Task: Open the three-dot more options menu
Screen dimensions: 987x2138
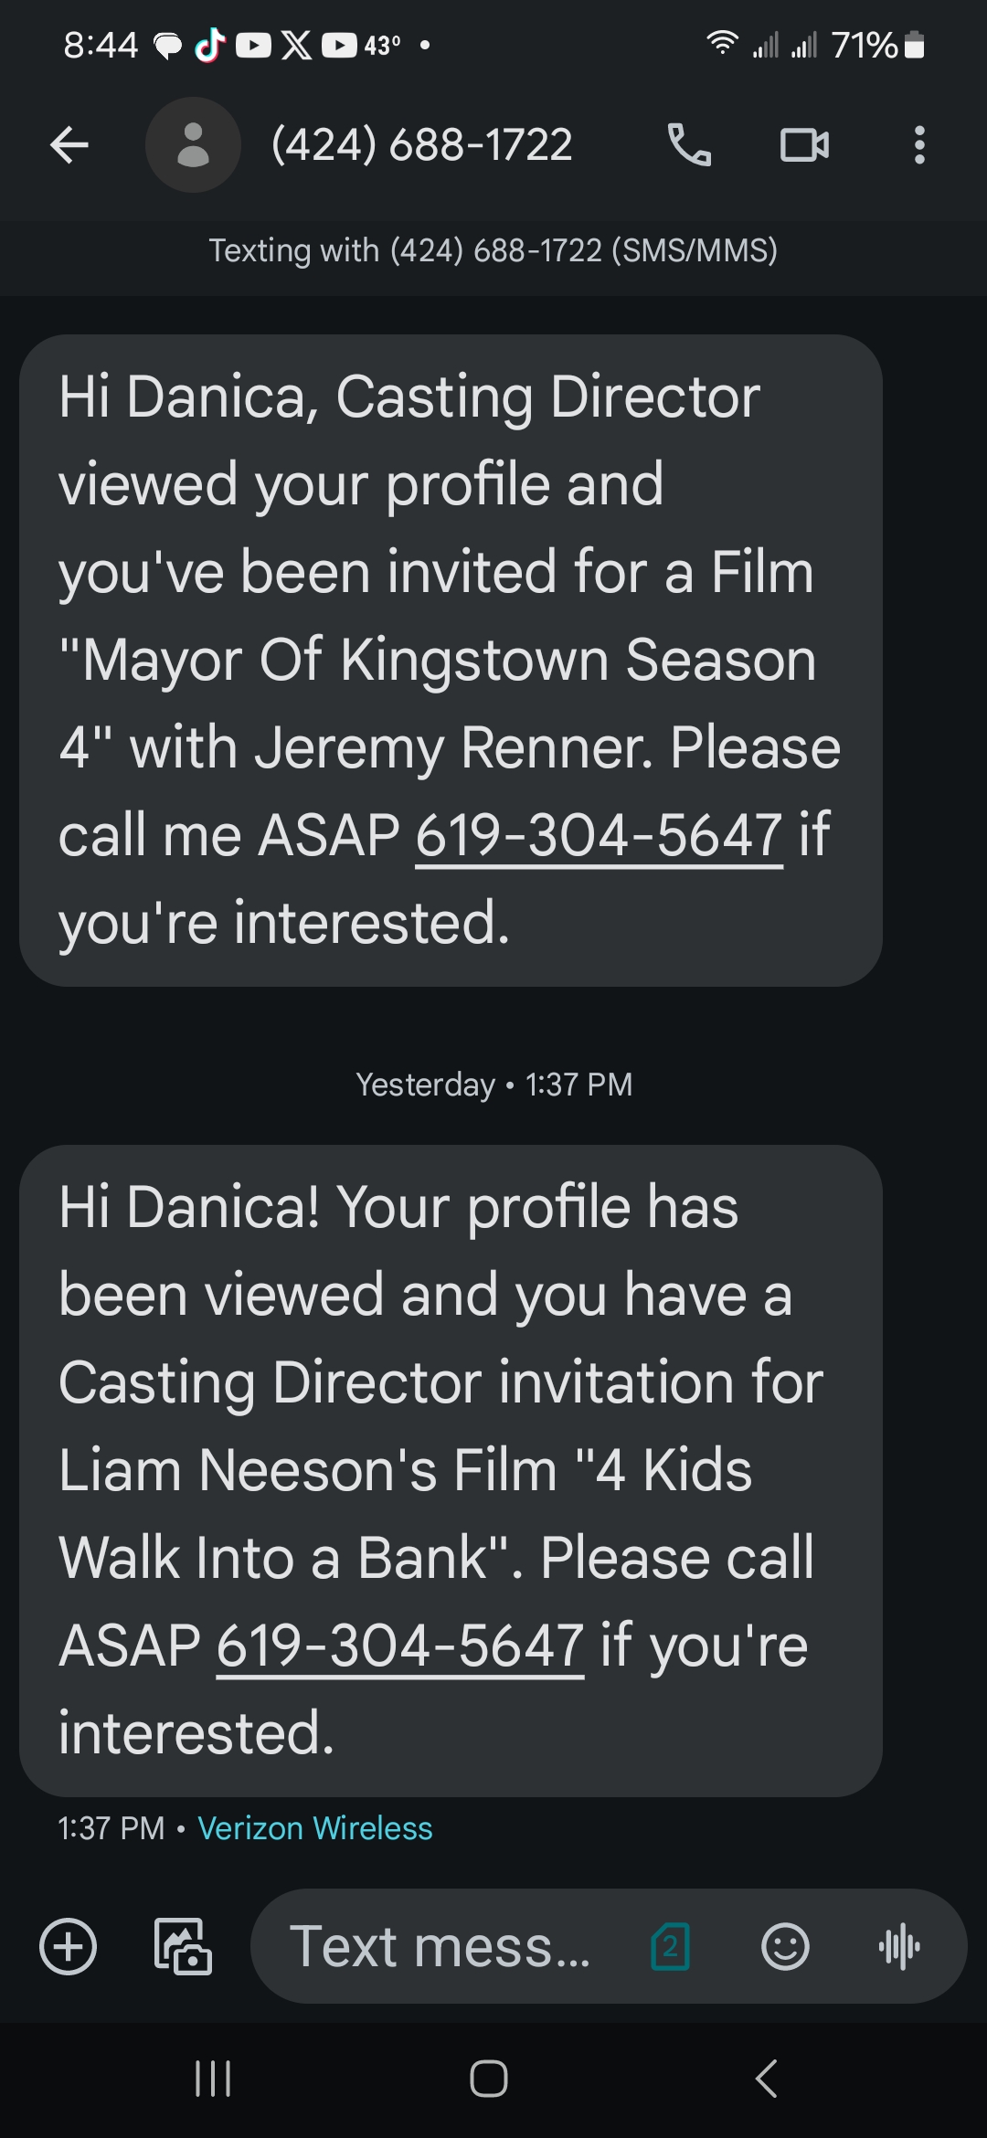Action: click(x=919, y=144)
